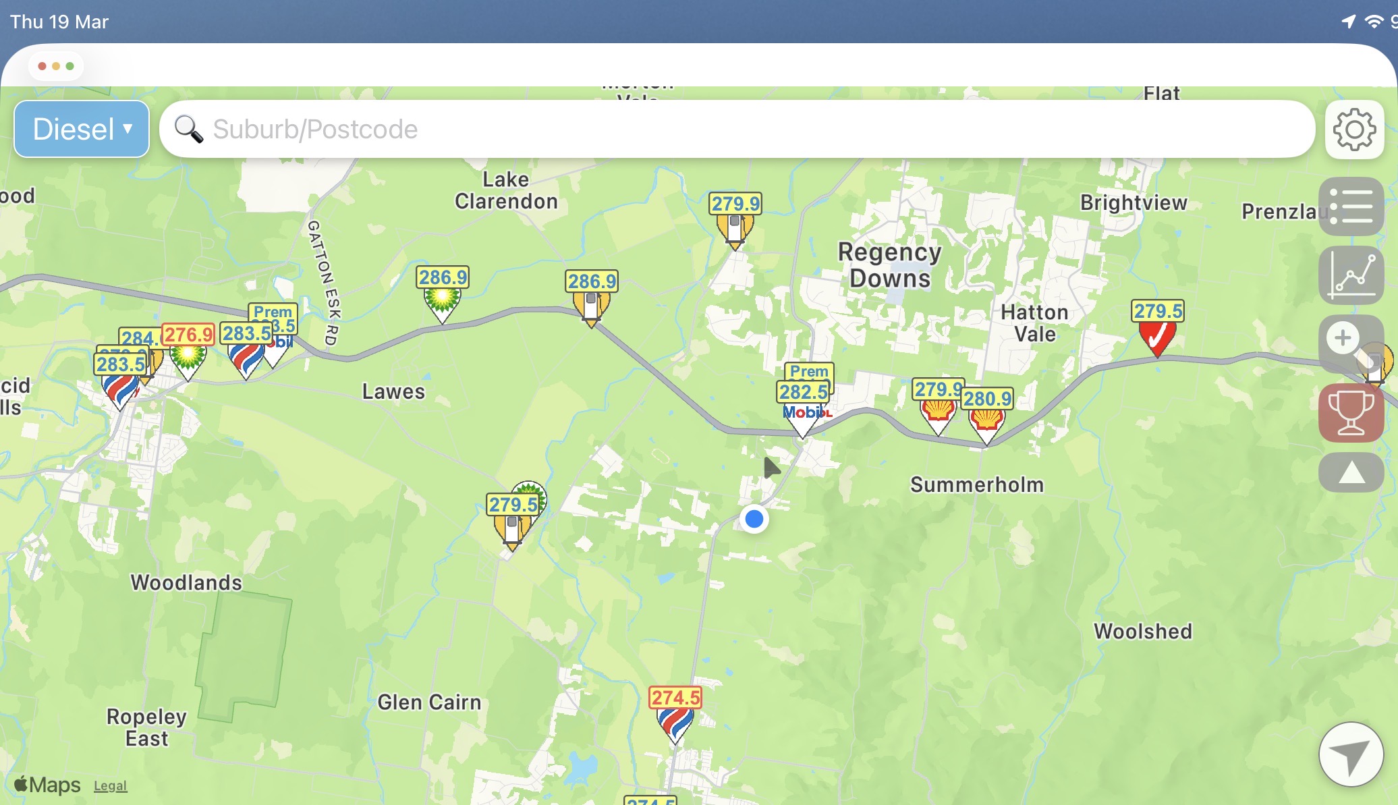Image resolution: width=1398 pixels, height=805 pixels.
Task: Tap the Summerholm map label
Action: click(977, 484)
